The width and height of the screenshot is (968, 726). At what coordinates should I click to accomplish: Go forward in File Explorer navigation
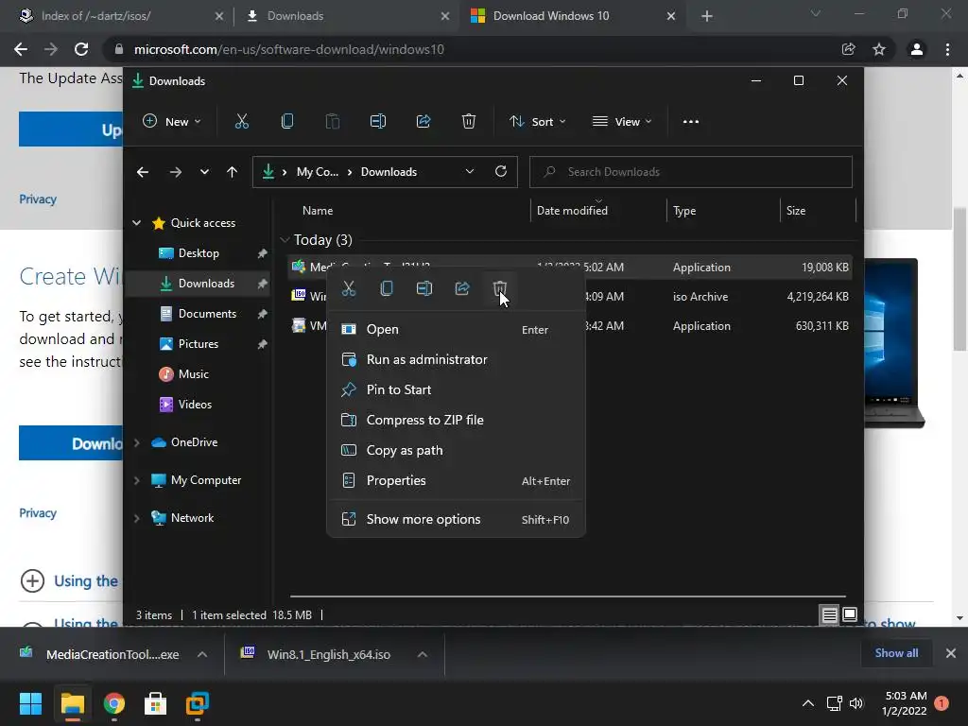pos(175,172)
